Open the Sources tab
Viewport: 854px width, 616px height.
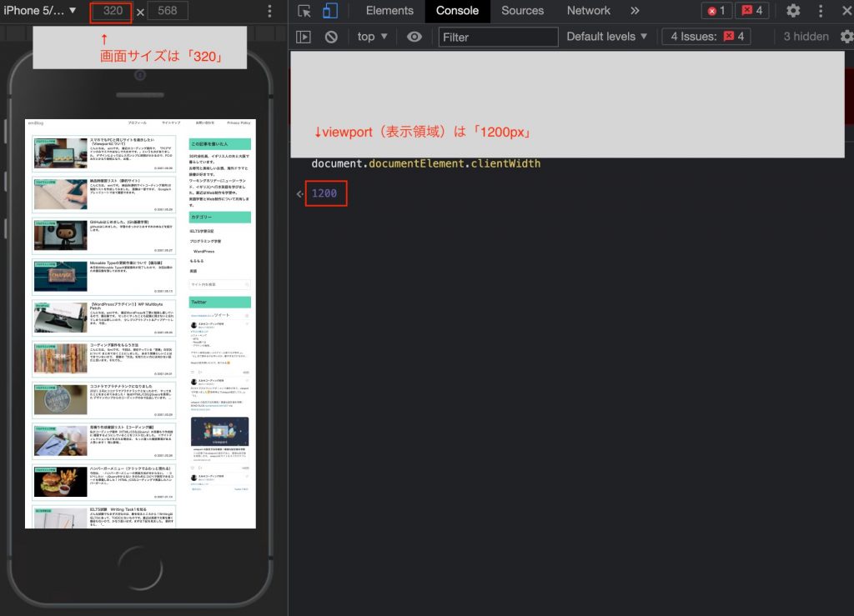(x=522, y=11)
